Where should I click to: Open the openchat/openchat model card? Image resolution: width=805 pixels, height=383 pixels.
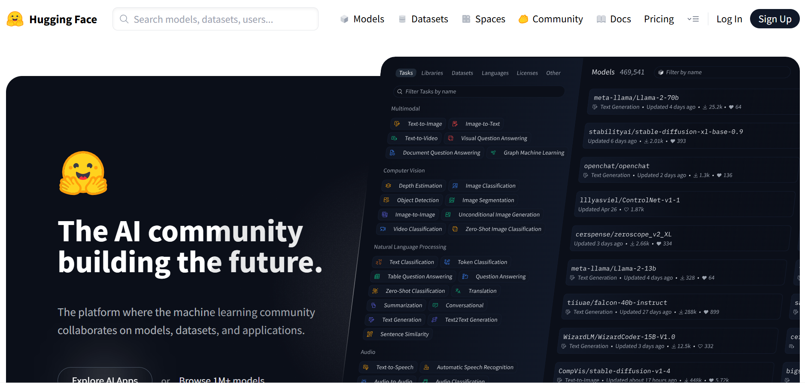coord(688,170)
